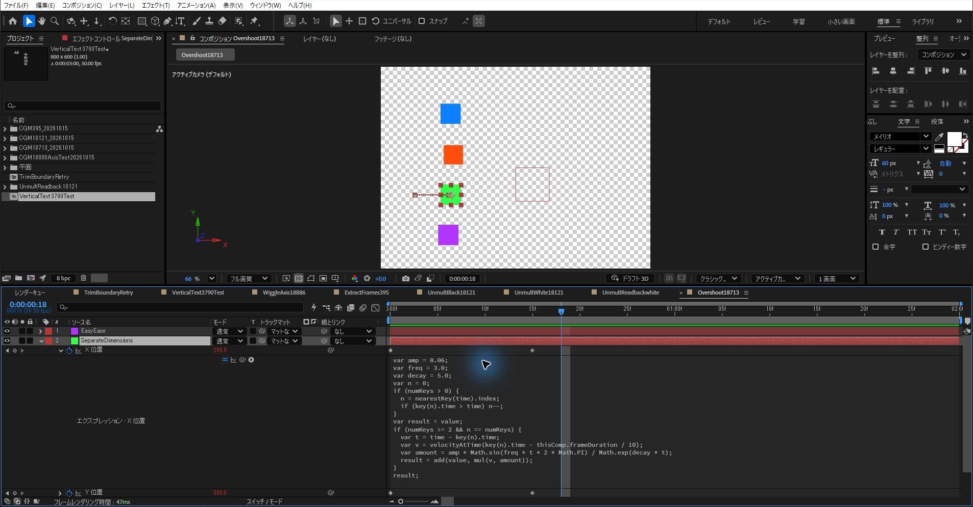This screenshot has width=973, height=507.
Task: Select the Clone Stamp tool
Action: tap(209, 21)
